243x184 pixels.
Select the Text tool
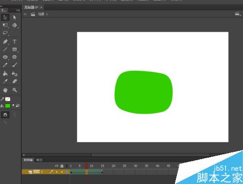15,41
